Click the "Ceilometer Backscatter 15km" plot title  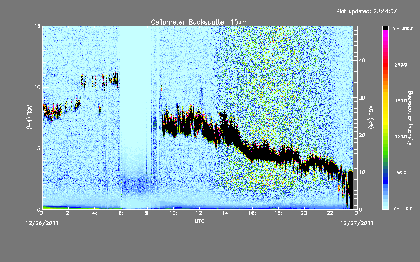199,22
